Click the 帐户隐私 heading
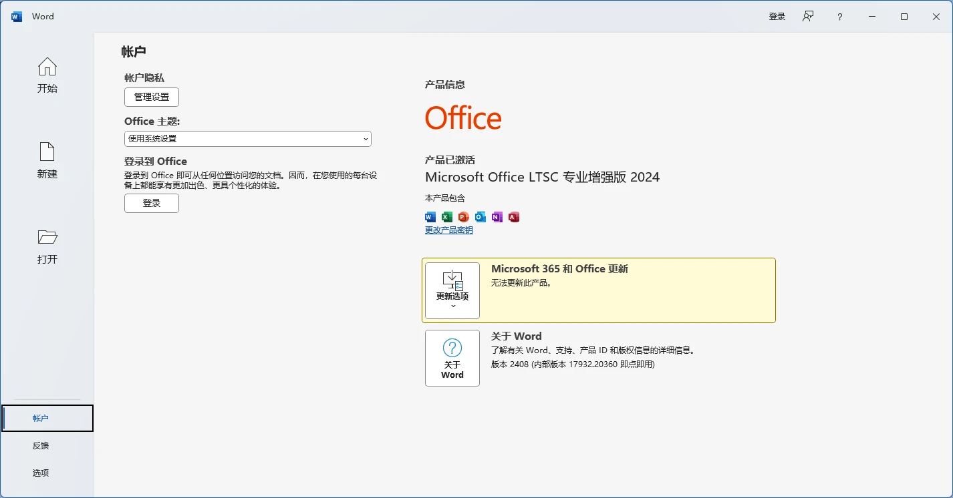The image size is (953, 498). click(x=144, y=78)
